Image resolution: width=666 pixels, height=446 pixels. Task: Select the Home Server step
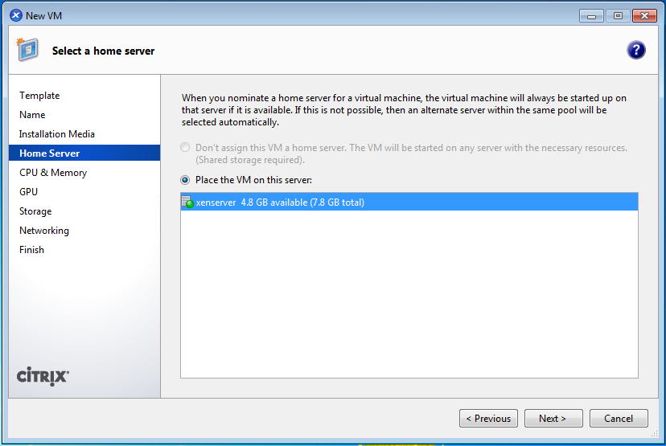coord(50,153)
